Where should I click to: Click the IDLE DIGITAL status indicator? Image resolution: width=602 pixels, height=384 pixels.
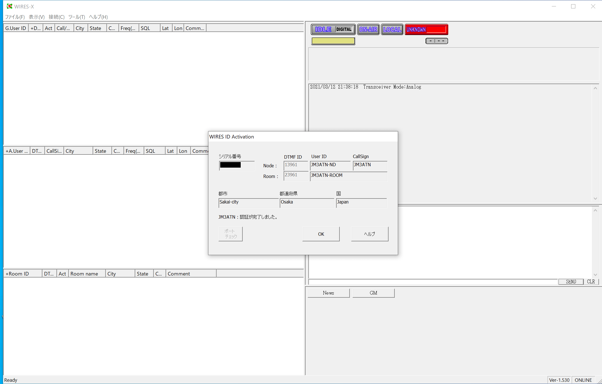tap(333, 29)
